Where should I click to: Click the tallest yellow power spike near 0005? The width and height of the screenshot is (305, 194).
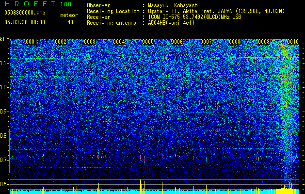[x=141, y=187]
